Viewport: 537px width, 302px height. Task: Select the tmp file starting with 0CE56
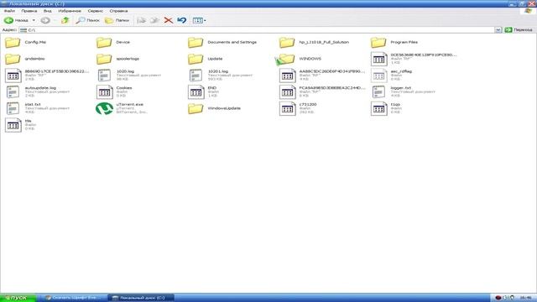414,59
